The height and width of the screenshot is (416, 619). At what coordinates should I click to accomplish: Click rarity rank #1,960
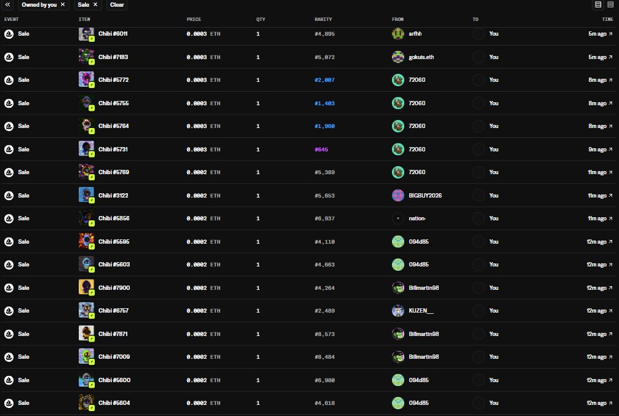(x=324, y=126)
